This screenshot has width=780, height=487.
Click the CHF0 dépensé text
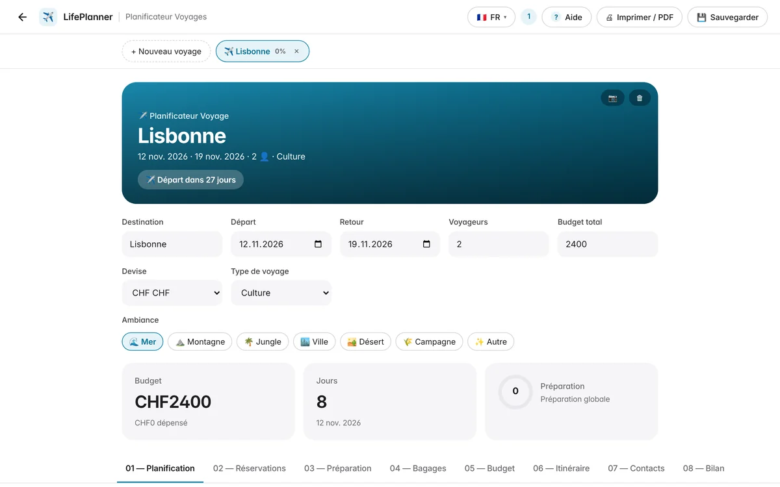coord(161,423)
